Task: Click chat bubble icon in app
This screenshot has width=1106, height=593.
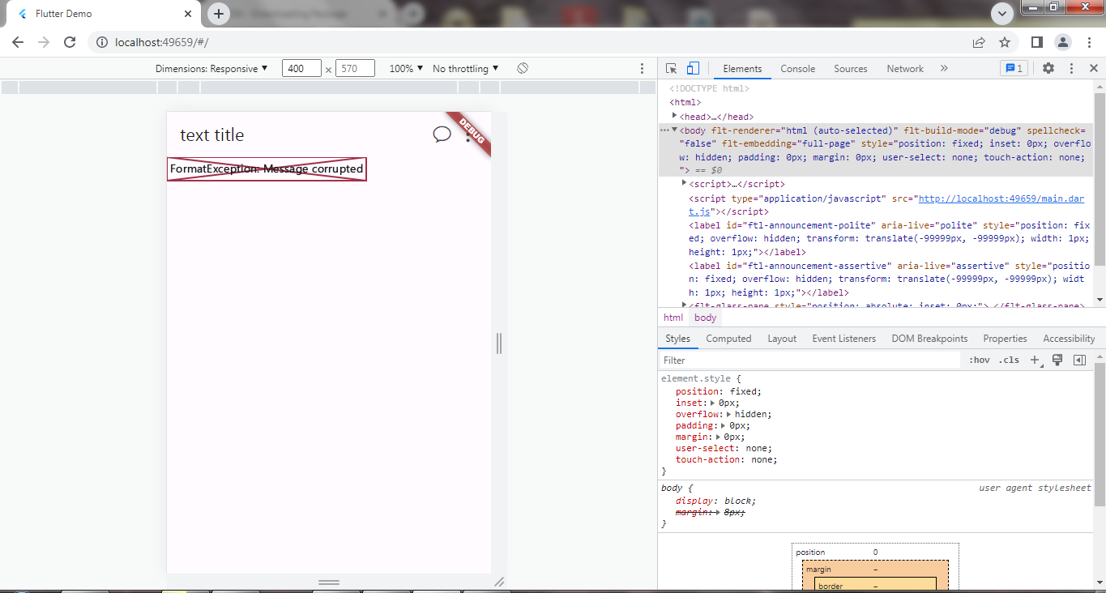Action: point(442,134)
